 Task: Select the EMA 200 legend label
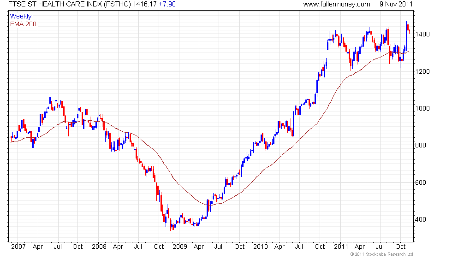click(24, 24)
